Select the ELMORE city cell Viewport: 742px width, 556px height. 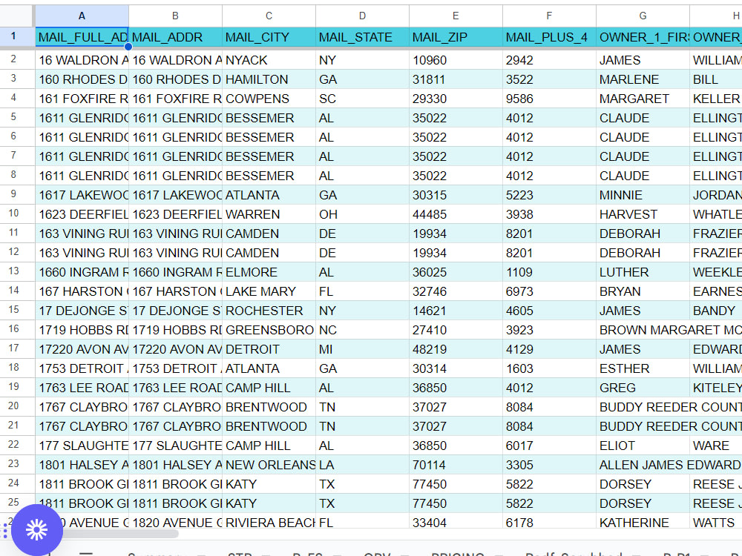(269, 272)
